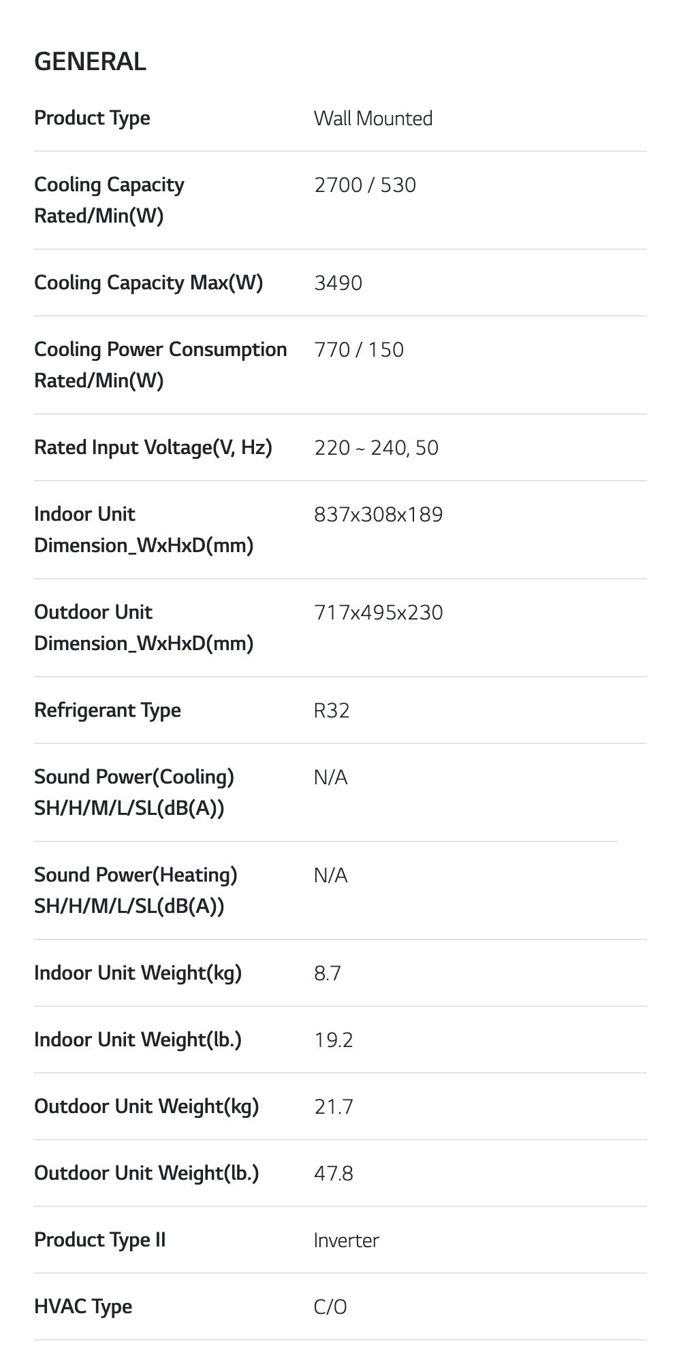This screenshot has width=681, height=1367.
Task: Click the Cooling Capacity Max(W) label
Action: 148,283
